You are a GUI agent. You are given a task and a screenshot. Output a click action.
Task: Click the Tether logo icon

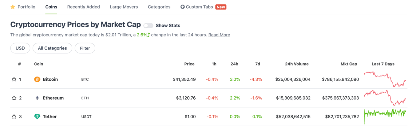37,117
